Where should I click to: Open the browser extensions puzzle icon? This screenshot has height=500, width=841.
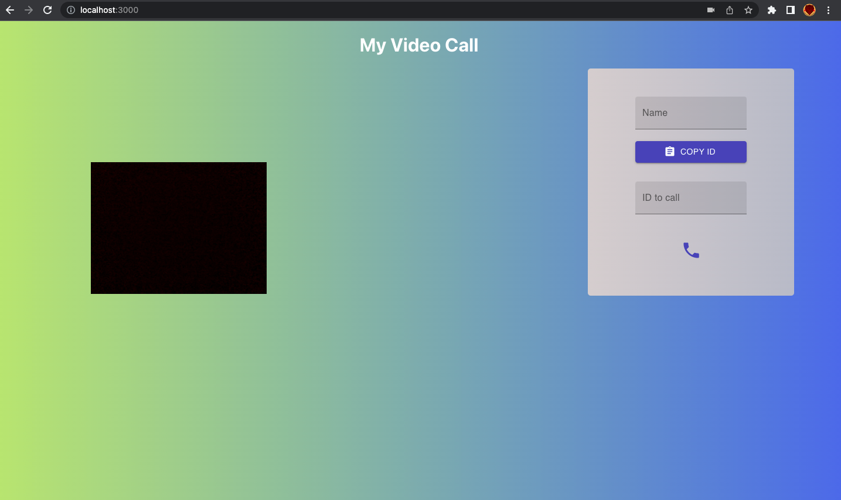click(772, 10)
